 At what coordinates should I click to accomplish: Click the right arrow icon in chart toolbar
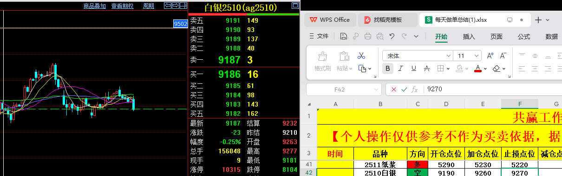coord(175,6)
